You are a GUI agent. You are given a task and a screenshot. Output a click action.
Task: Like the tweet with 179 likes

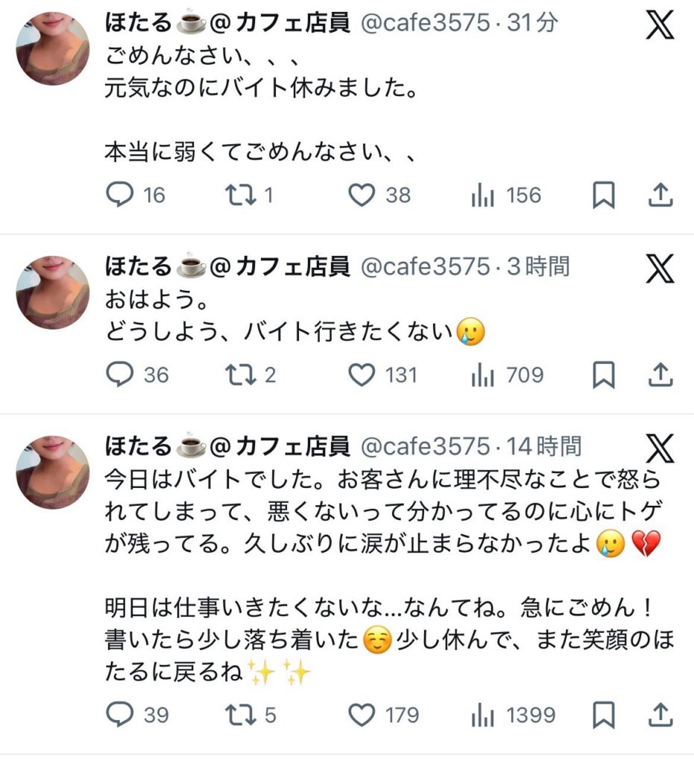click(362, 716)
